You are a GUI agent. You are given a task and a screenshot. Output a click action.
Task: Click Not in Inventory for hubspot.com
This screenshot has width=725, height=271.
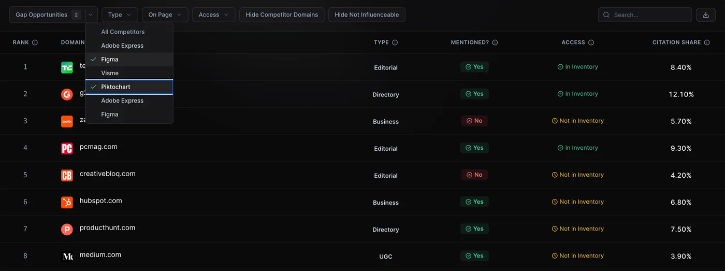pyautogui.click(x=578, y=202)
